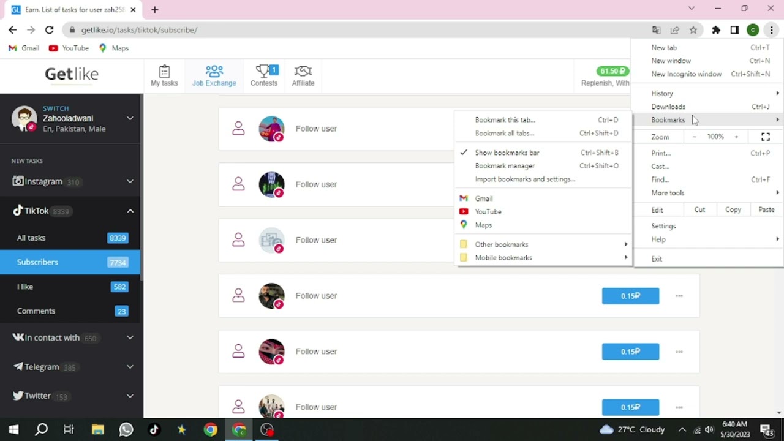Open more options on the fifth task row
Image resolution: width=784 pixels, height=441 pixels.
[x=679, y=352]
